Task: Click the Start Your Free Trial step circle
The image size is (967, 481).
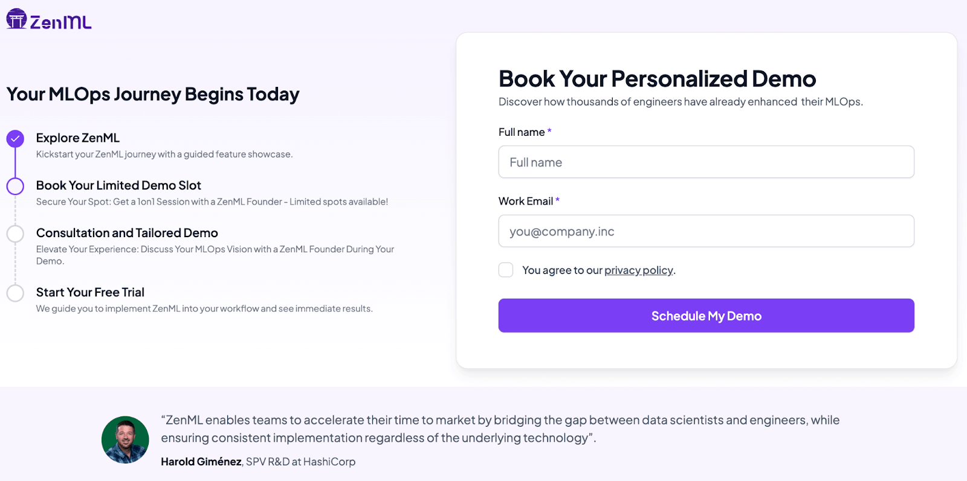Action: pyautogui.click(x=15, y=293)
